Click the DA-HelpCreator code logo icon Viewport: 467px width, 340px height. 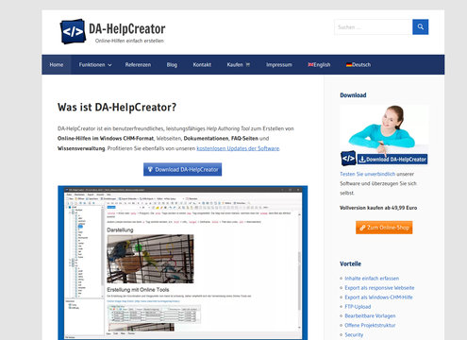[x=73, y=31]
